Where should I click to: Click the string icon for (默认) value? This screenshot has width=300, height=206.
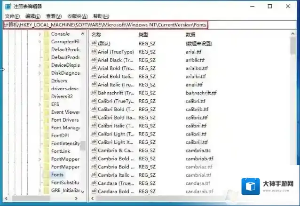(x=94, y=43)
